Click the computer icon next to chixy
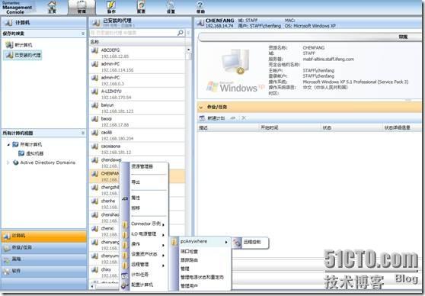The image size is (425, 296). click(x=94, y=269)
